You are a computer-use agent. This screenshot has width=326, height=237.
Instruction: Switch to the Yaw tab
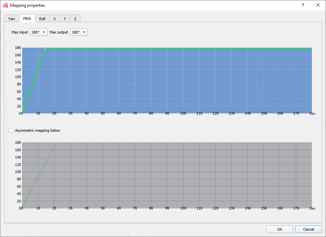12,19
